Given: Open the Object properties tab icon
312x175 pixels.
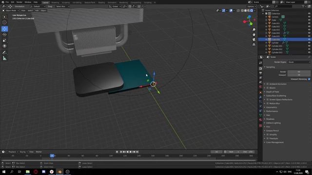Looking at the screenshot, I should tap(260, 92).
